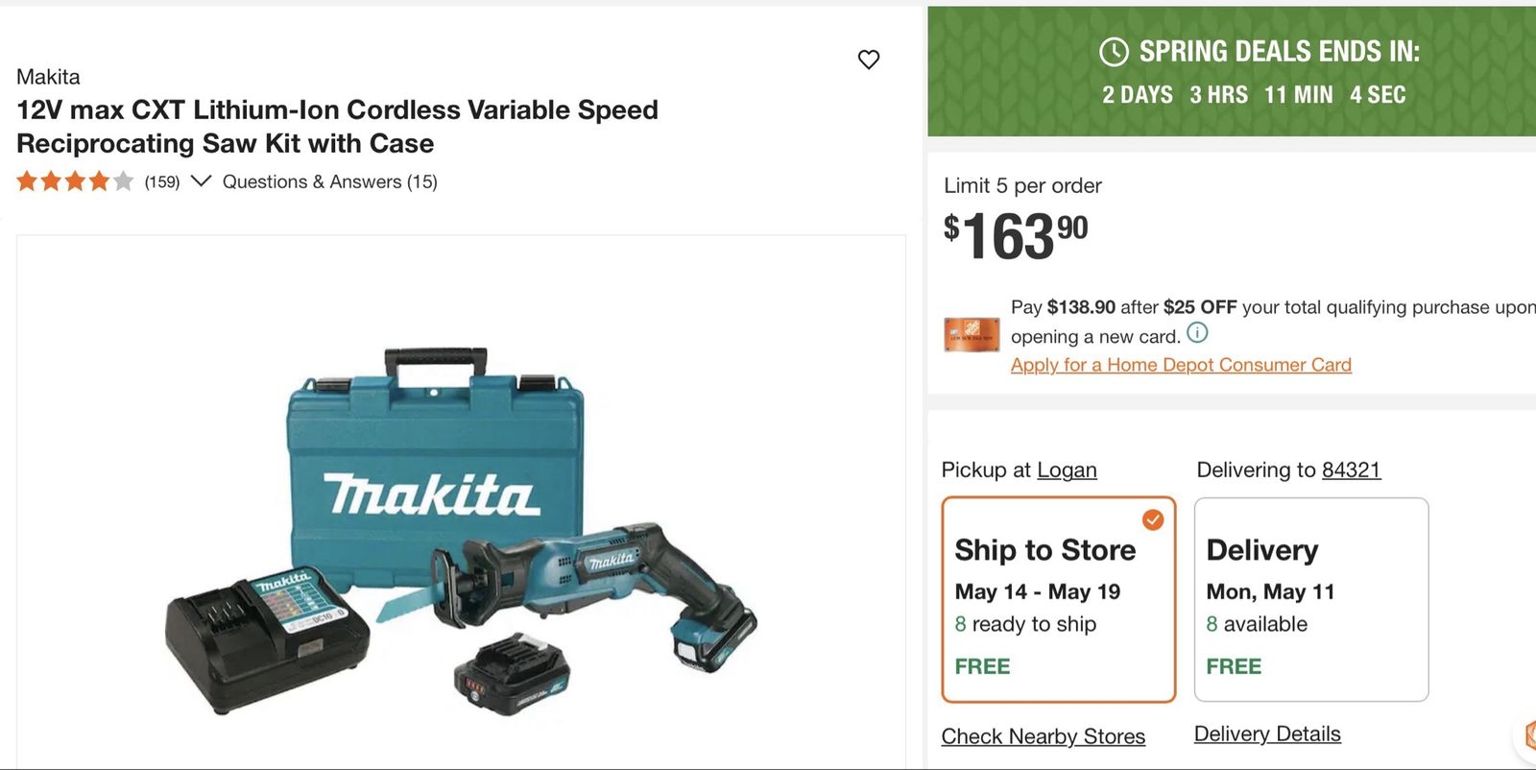Image resolution: width=1536 pixels, height=770 pixels.
Task: Open Delivery Details link
Action: [1267, 734]
